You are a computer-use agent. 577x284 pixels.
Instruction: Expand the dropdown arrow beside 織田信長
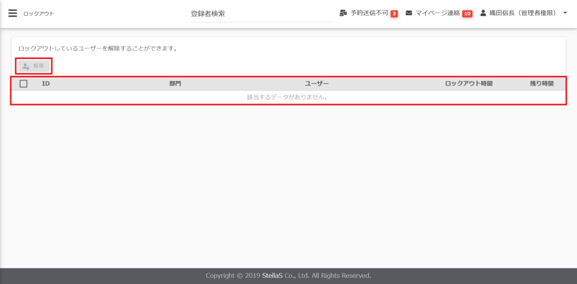pos(565,13)
